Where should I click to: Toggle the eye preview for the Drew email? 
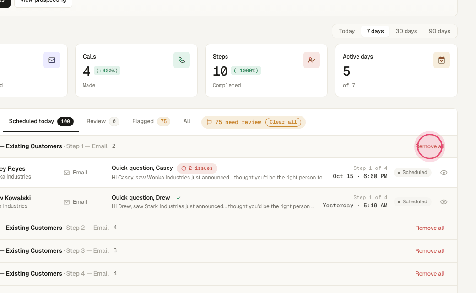click(444, 202)
